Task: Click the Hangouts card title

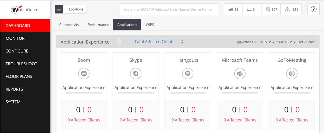Action: coord(188,60)
